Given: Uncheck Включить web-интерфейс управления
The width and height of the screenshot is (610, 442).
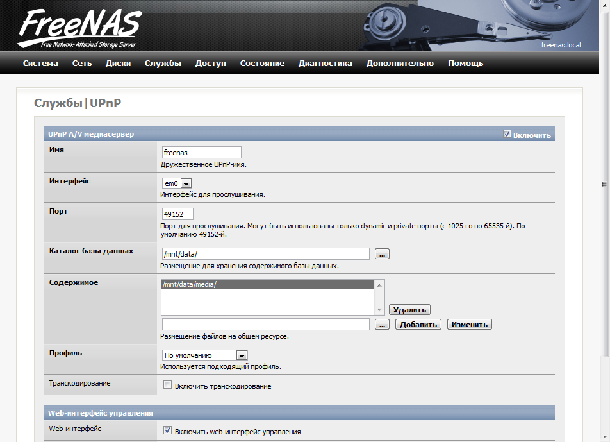Looking at the screenshot, I should (x=167, y=430).
